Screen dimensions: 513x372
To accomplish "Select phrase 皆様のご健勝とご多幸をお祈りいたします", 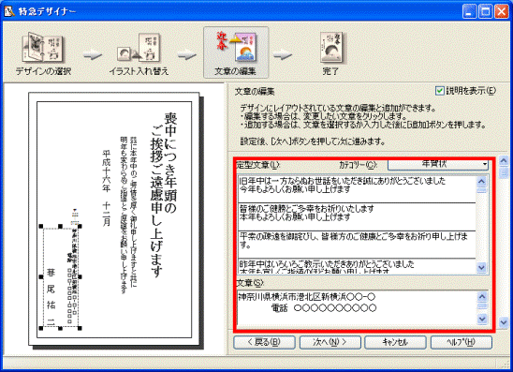I will click(357, 216).
